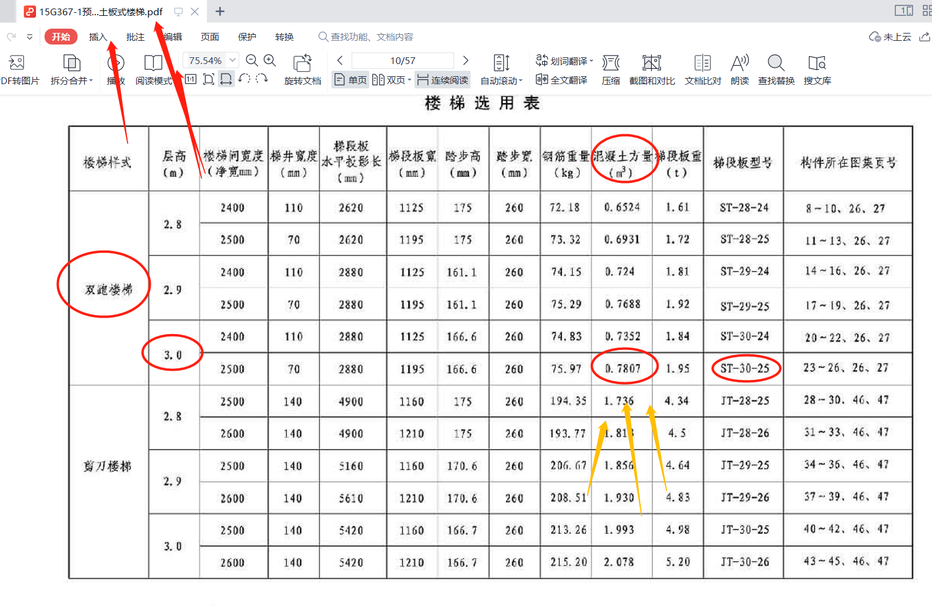932x606 pixels.
Task: Select the 转换 ribbon tab
Action: (284, 37)
